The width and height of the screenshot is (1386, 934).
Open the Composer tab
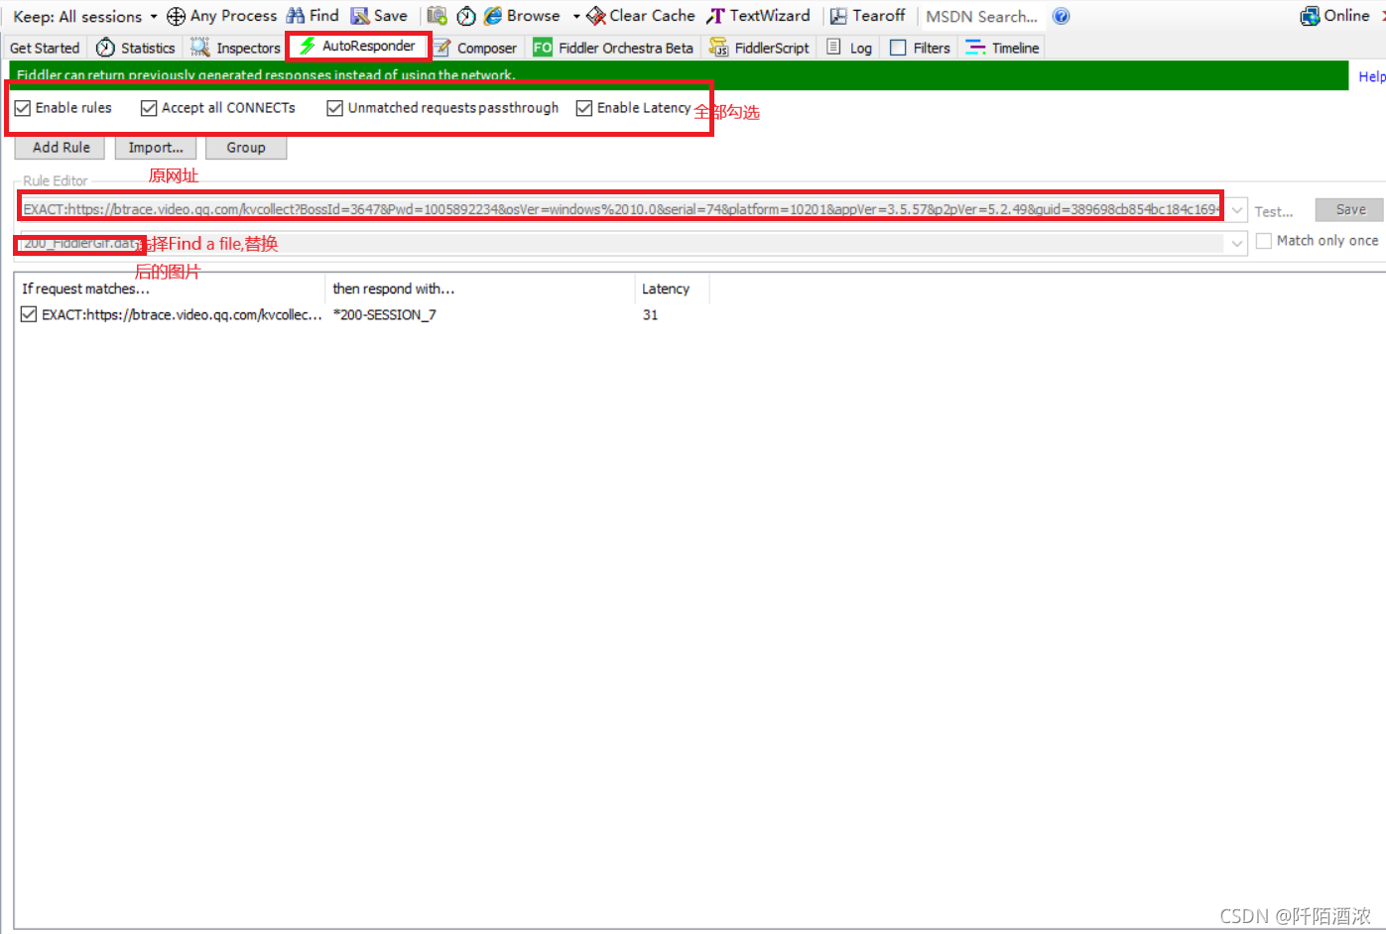click(x=475, y=48)
